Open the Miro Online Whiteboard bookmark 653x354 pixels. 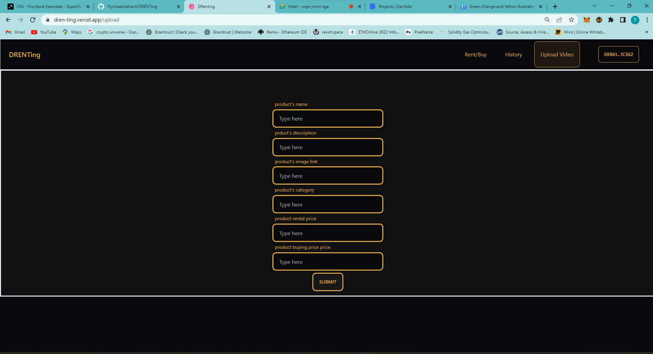pos(580,32)
